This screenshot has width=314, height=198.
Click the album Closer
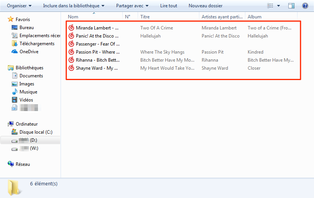click(254, 68)
